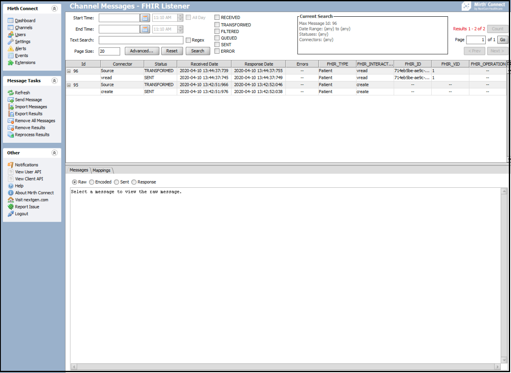This screenshot has height=373, width=511.
Task: Open the Alerts warning icon
Action: pyautogui.click(x=10, y=48)
